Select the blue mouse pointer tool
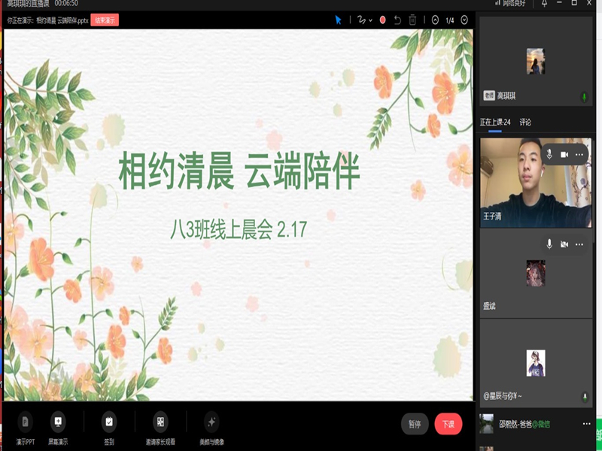 pos(339,20)
